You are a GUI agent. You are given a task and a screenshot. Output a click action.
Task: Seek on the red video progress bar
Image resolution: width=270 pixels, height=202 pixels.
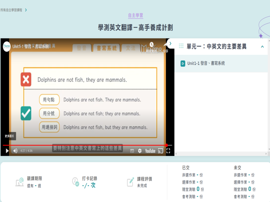tap(84, 145)
